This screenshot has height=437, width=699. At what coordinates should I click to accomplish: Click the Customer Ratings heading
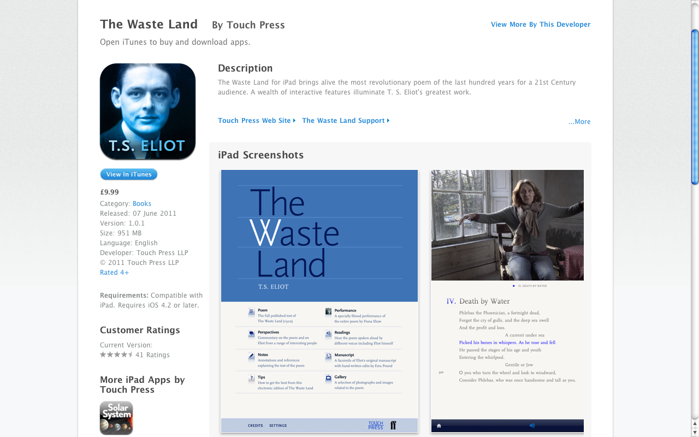[x=140, y=330]
